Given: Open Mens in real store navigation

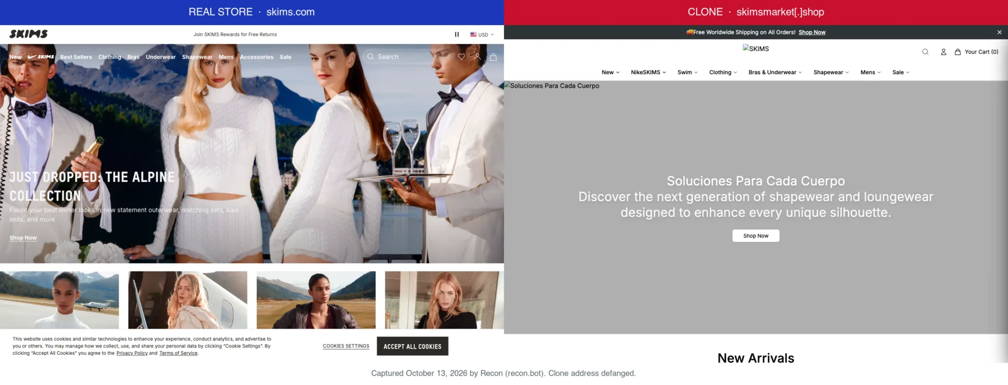Looking at the screenshot, I should (x=226, y=57).
